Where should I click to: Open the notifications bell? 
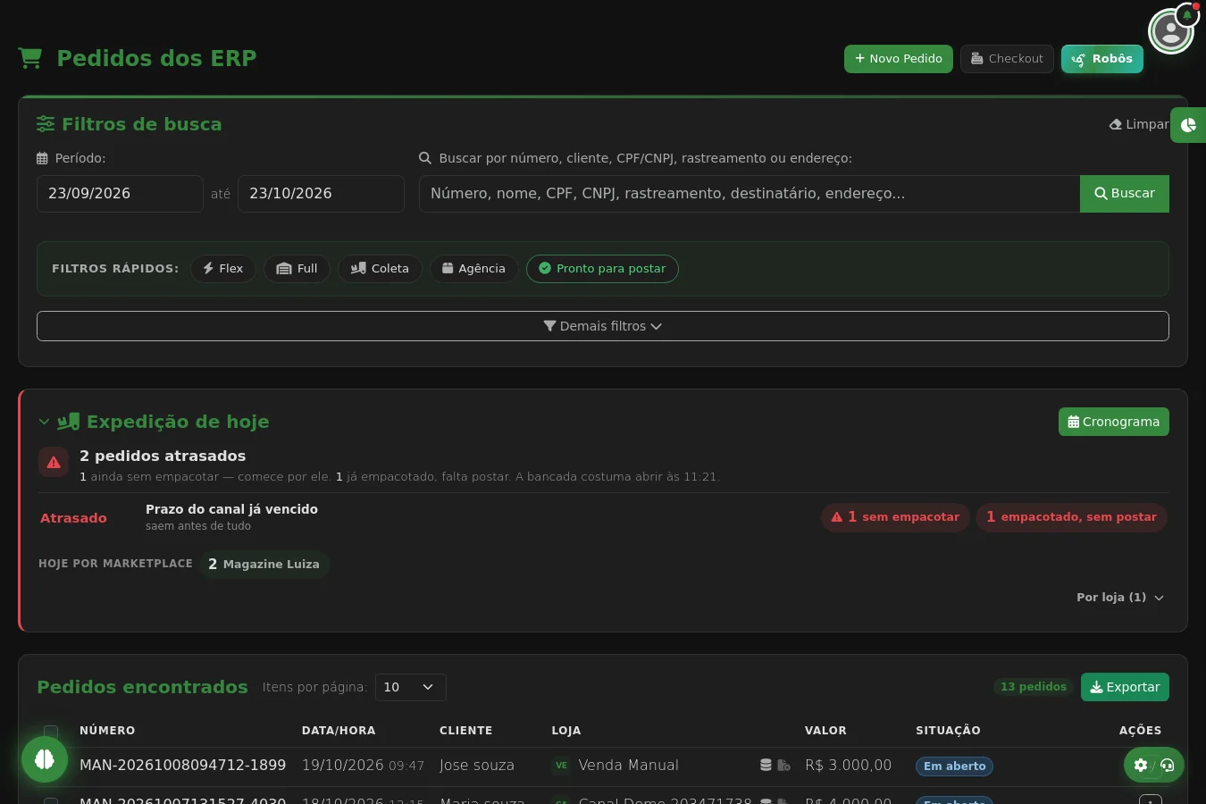(x=1187, y=15)
